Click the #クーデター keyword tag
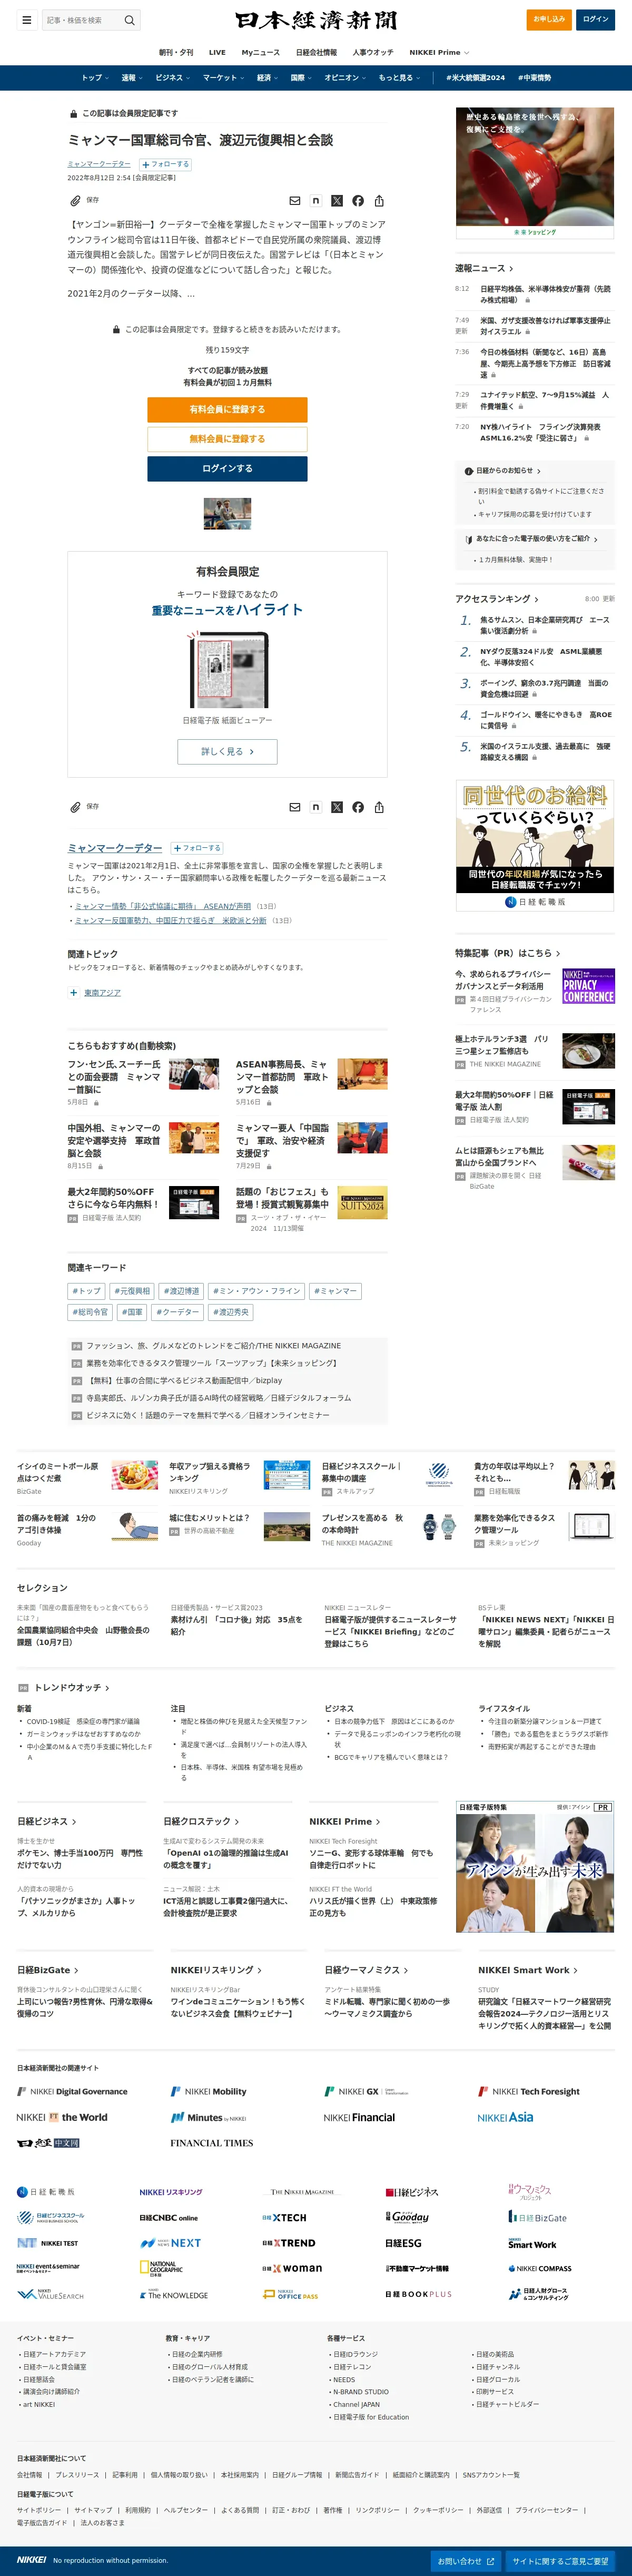The width and height of the screenshot is (632, 2576). (178, 1312)
